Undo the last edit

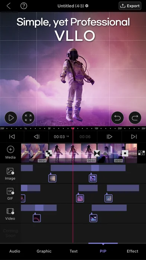pos(117,118)
